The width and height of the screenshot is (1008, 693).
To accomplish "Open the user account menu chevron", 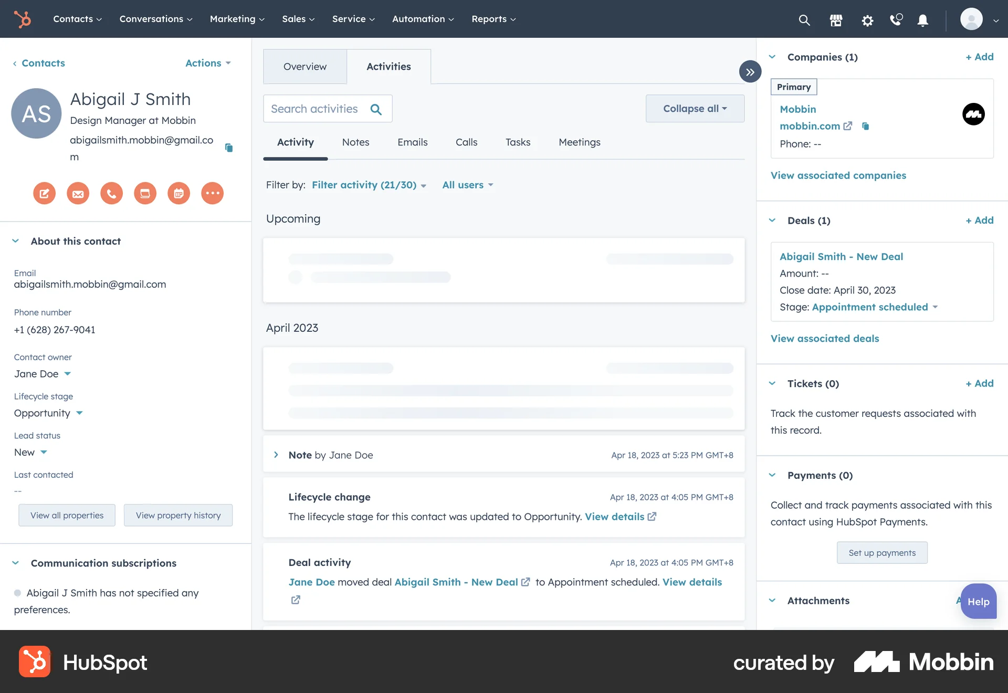I will (996, 21).
